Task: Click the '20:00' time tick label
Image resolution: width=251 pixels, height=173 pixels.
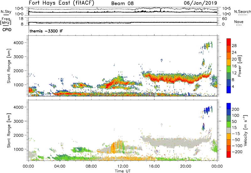Action: [x=185, y=166]
